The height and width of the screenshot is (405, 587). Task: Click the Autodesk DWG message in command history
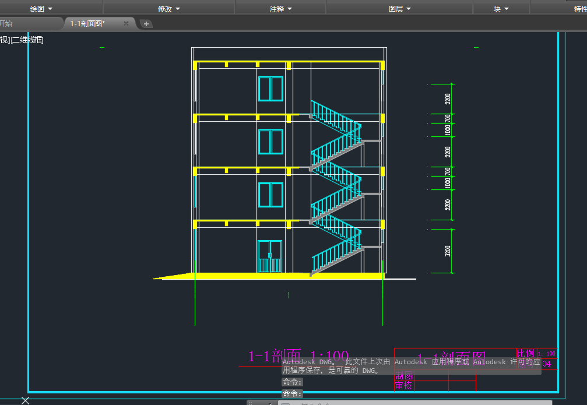click(411, 366)
